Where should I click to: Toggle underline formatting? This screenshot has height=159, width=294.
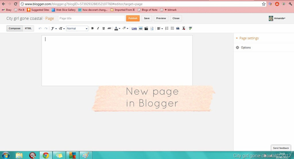[x=103, y=28]
